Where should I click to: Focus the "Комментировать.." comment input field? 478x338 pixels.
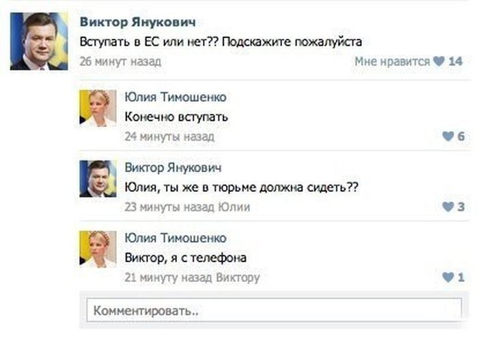point(273,310)
